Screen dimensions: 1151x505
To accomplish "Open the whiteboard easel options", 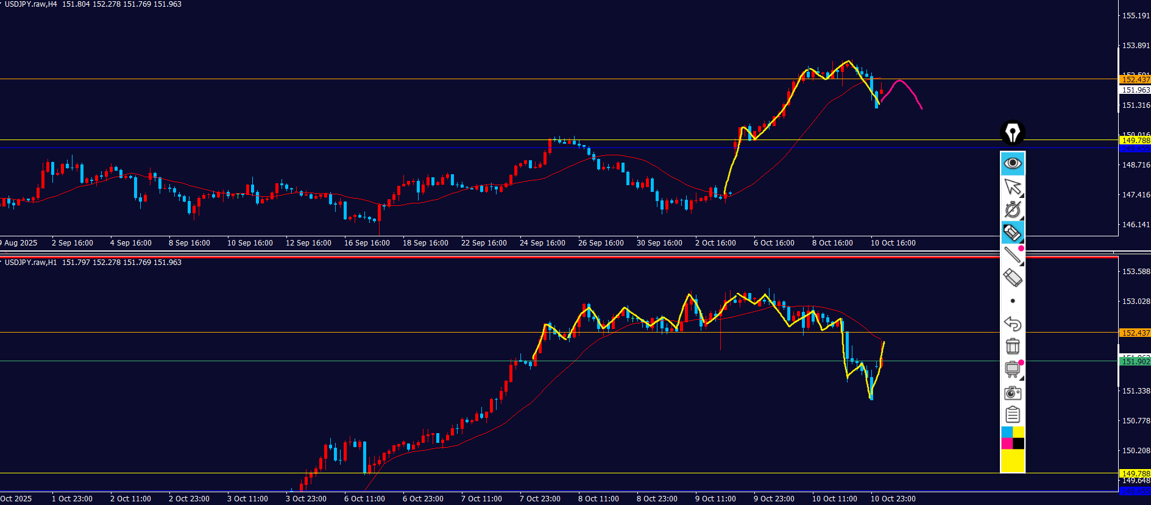I will (x=1013, y=369).
